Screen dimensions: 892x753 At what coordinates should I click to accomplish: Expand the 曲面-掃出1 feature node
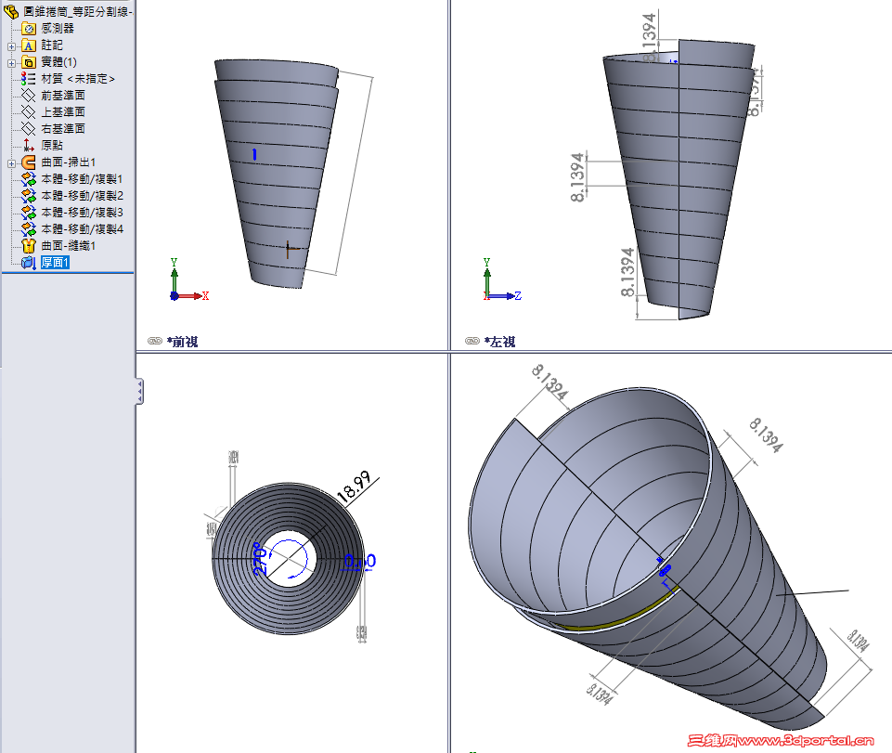(x=11, y=163)
